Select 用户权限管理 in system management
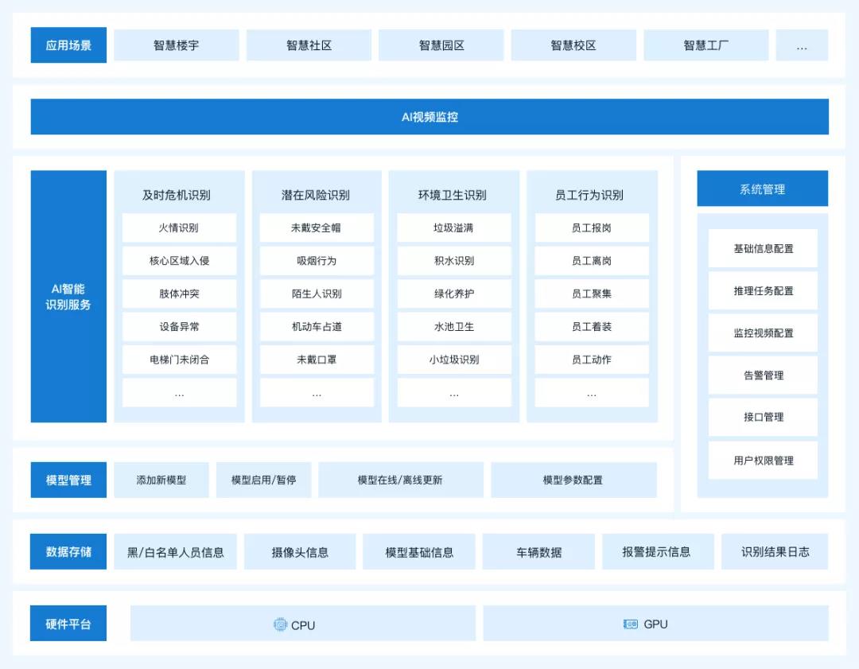Viewport: 859px width, 669px height. click(x=763, y=461)
